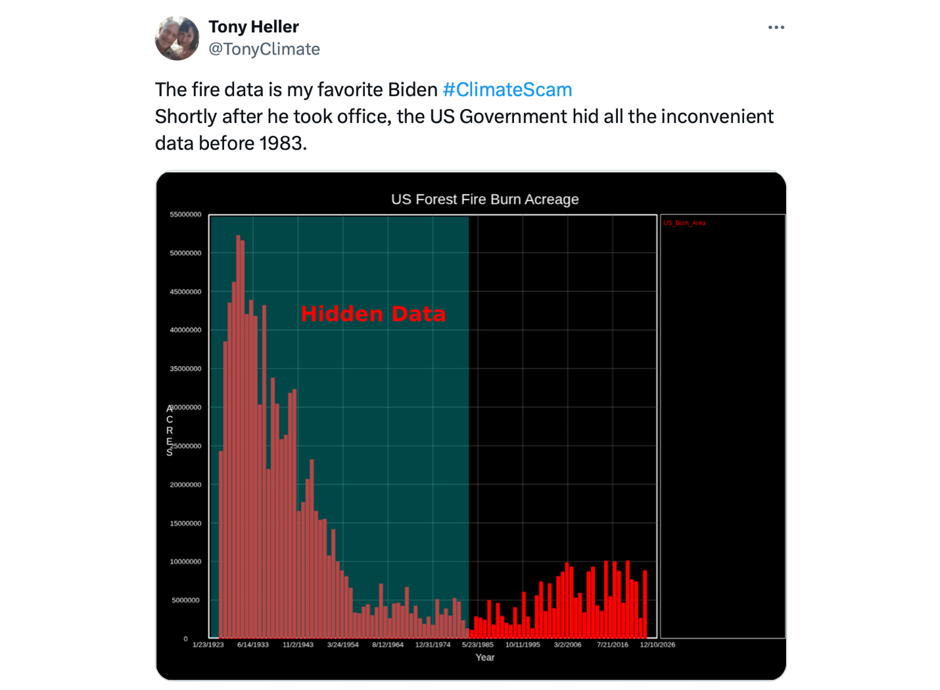Click Tony Heller's profile avatar
The width and height of the screenshot is (940, 690).
click(177, 38)
